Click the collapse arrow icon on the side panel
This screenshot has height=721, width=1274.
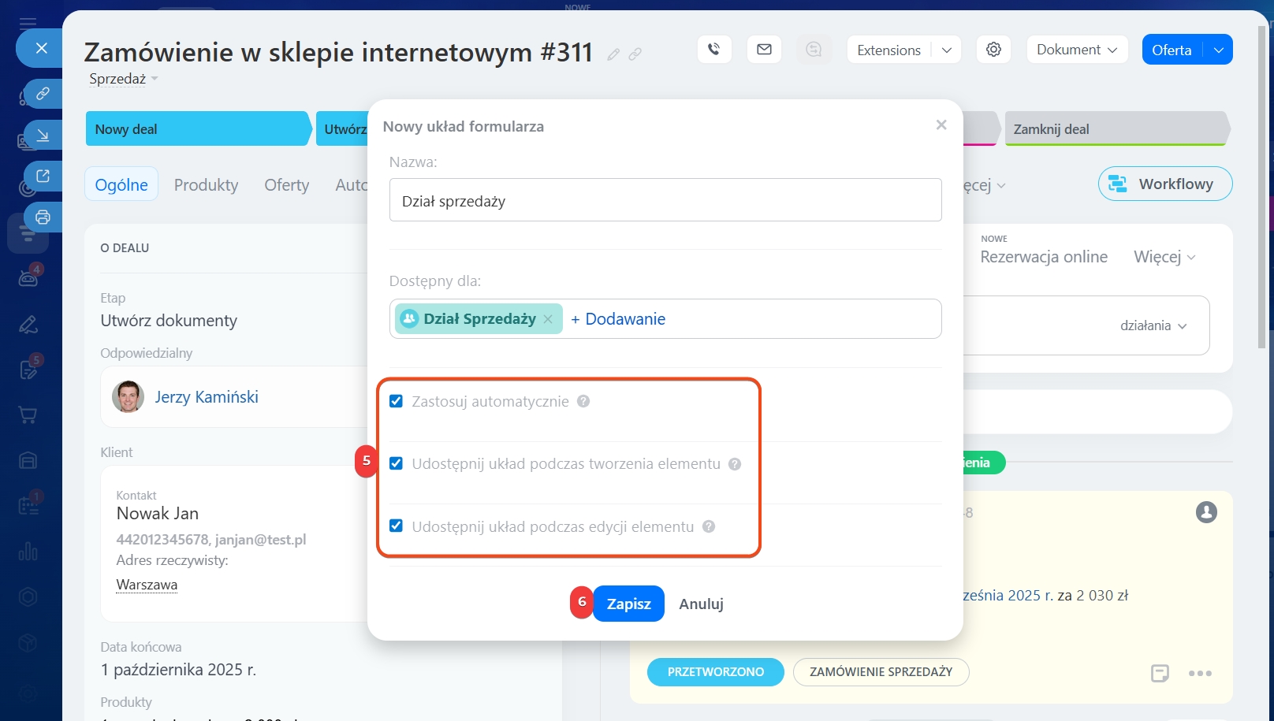coord(43,135)
